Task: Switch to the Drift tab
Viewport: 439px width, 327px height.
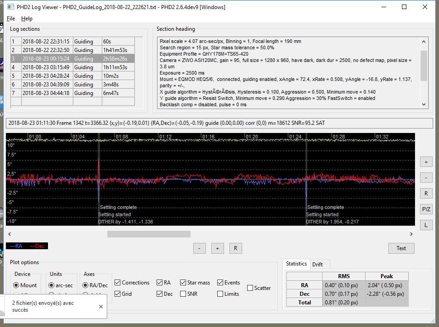Action: click(x=318, y=264)
